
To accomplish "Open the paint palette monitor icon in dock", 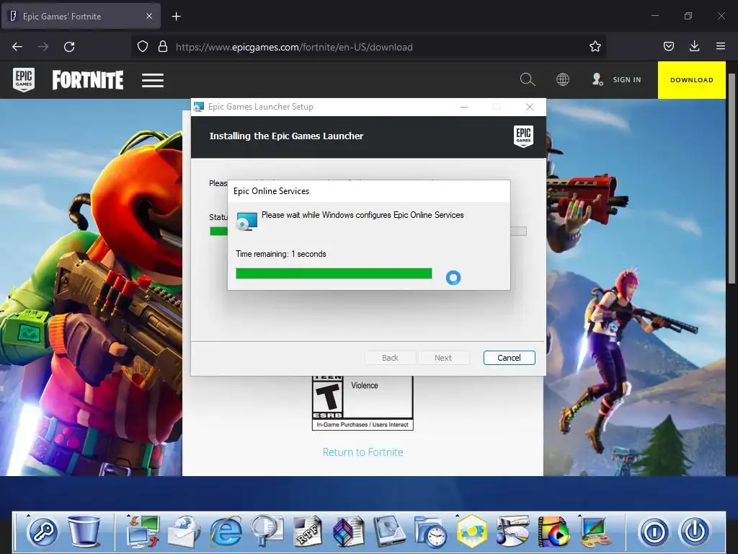I will [595, 532].
